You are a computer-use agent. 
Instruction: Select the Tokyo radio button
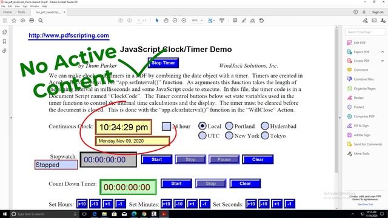265,136
